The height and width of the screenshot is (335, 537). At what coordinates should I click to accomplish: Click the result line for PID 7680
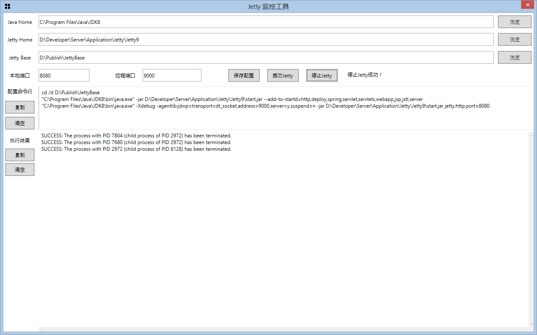pyautogui.click(x=136, y=142)
